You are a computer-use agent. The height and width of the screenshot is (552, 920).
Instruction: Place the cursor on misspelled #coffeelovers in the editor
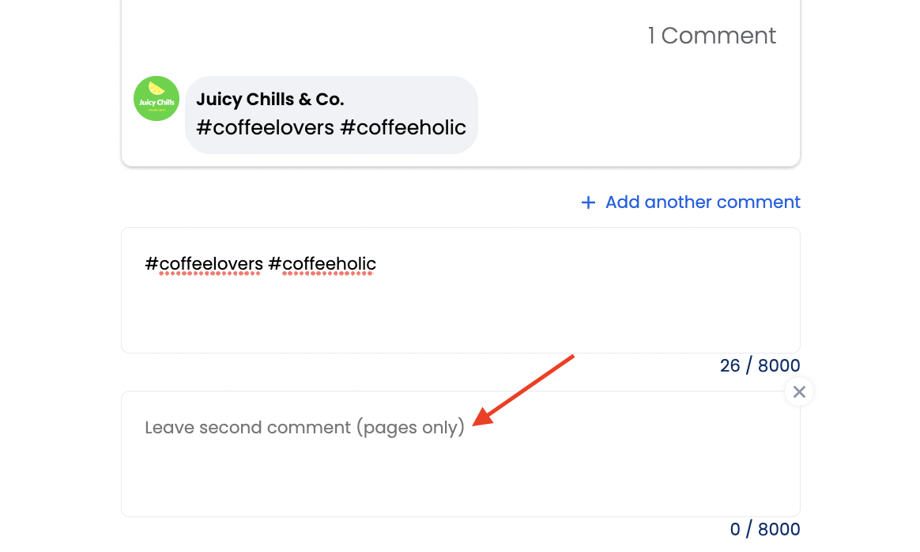[x=204, y=264]
